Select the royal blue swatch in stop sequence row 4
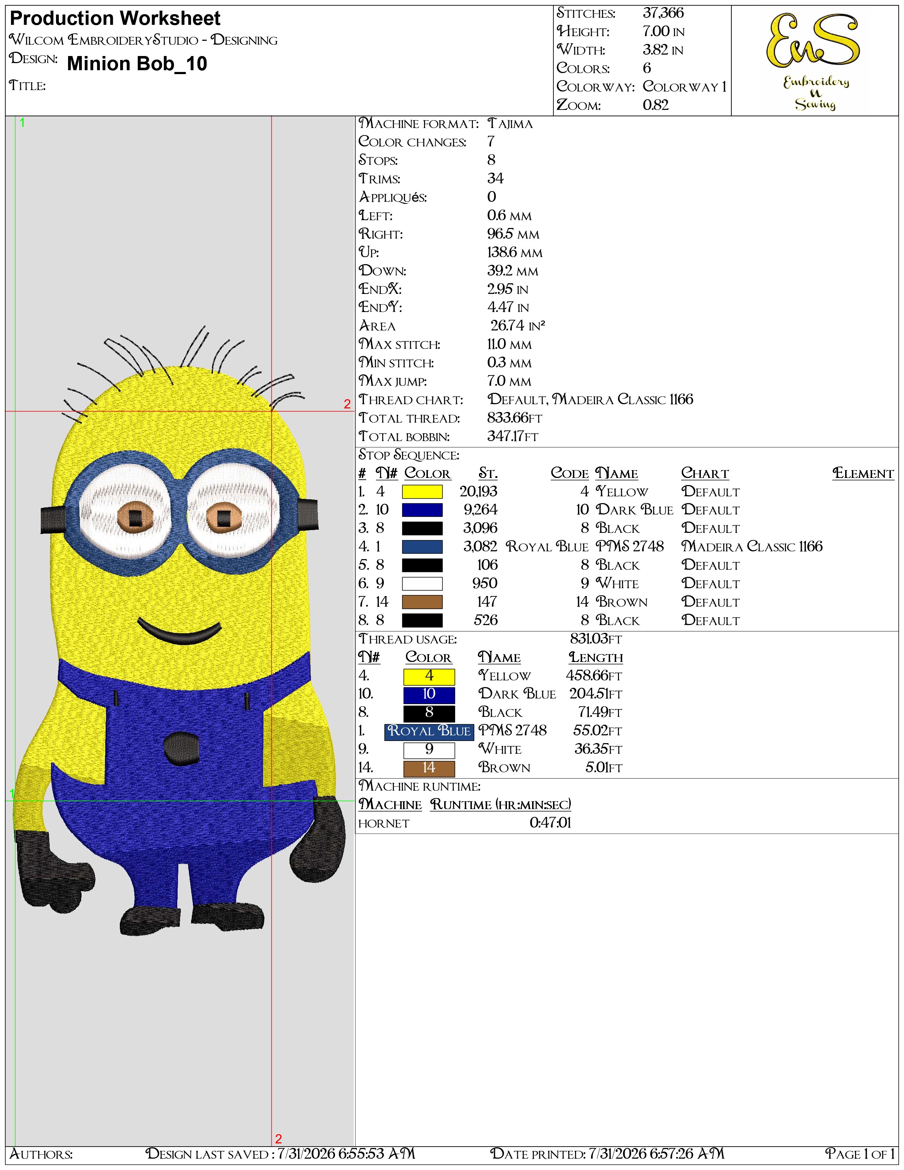This screenshot has height=1170, width=904. pos(422,547)
